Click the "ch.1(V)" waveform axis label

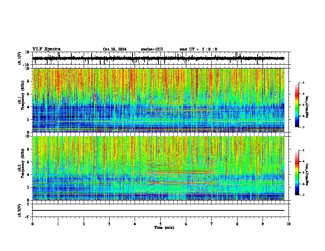click(x=20, y=58)
